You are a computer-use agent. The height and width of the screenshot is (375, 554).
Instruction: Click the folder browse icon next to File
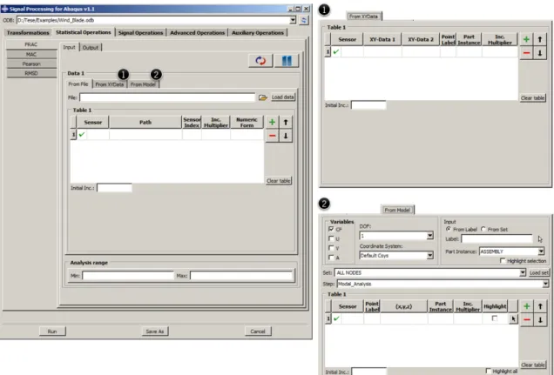pyautogui.click(x=262, y=97)
